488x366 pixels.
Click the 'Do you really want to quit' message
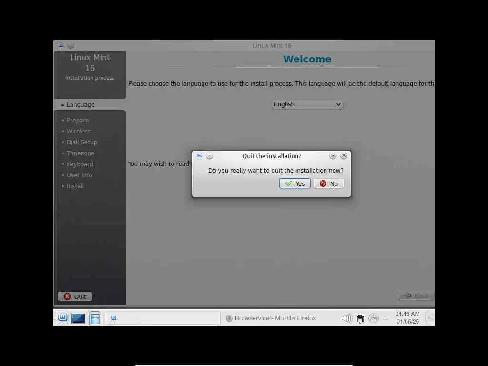pyautogui.click(x=276, y=171)
